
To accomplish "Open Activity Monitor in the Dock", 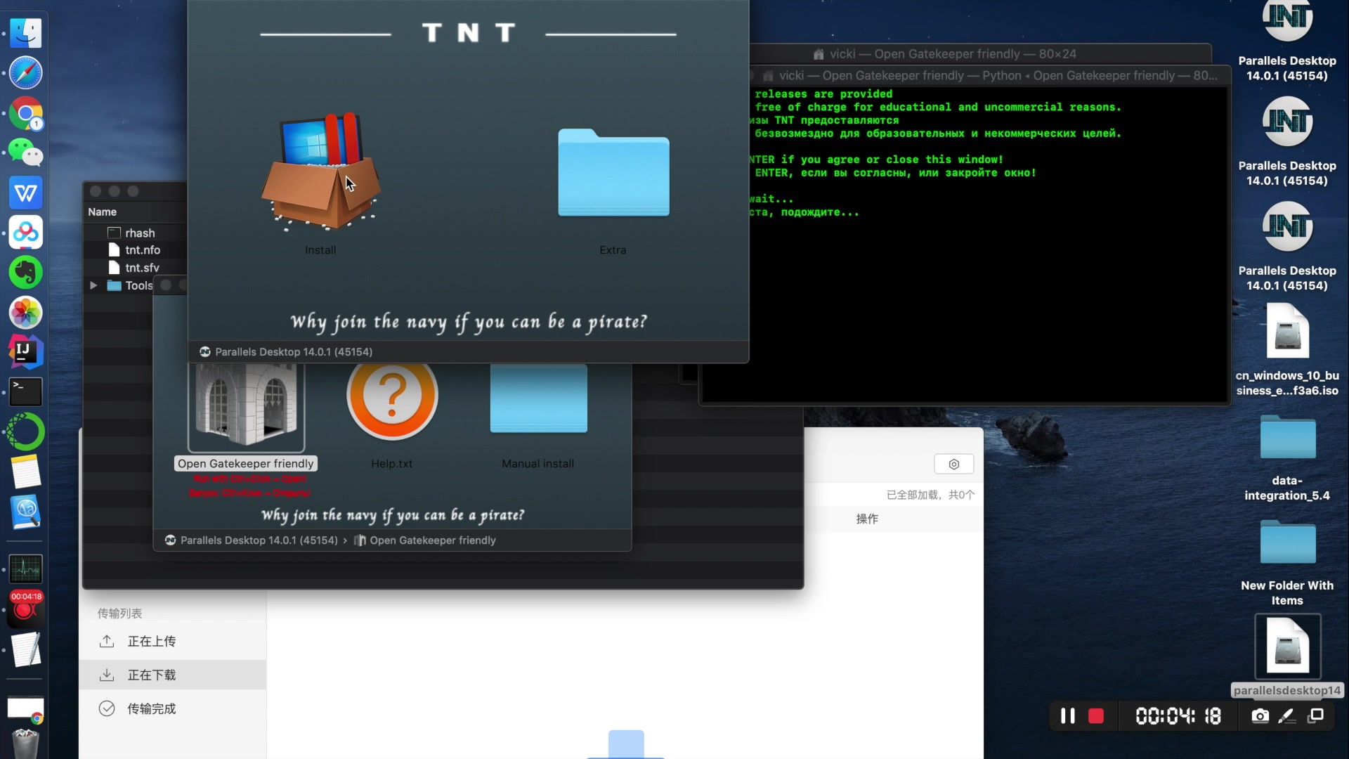I will [x=26, y=569].
